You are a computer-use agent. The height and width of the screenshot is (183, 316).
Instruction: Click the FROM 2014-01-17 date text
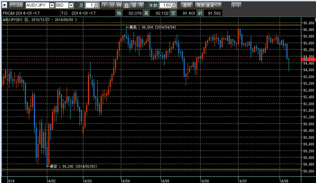(21, 13)
